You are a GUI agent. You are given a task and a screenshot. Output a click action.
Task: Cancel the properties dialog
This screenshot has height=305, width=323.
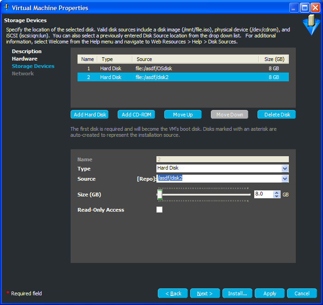click(302, 293)
